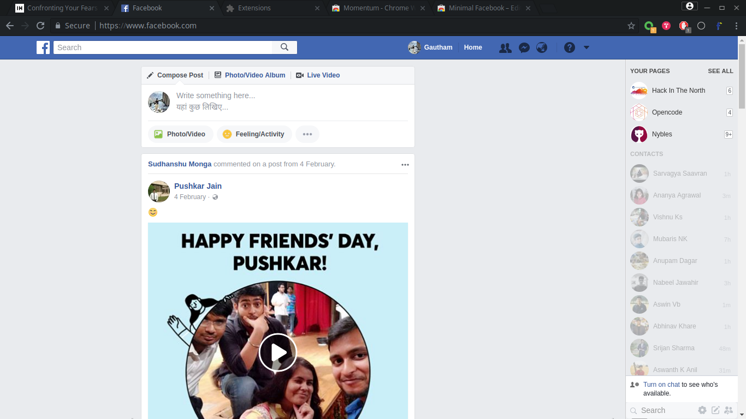Select the Photo/Video Album tab
746x419 pixels.
[x=250, y=75]
